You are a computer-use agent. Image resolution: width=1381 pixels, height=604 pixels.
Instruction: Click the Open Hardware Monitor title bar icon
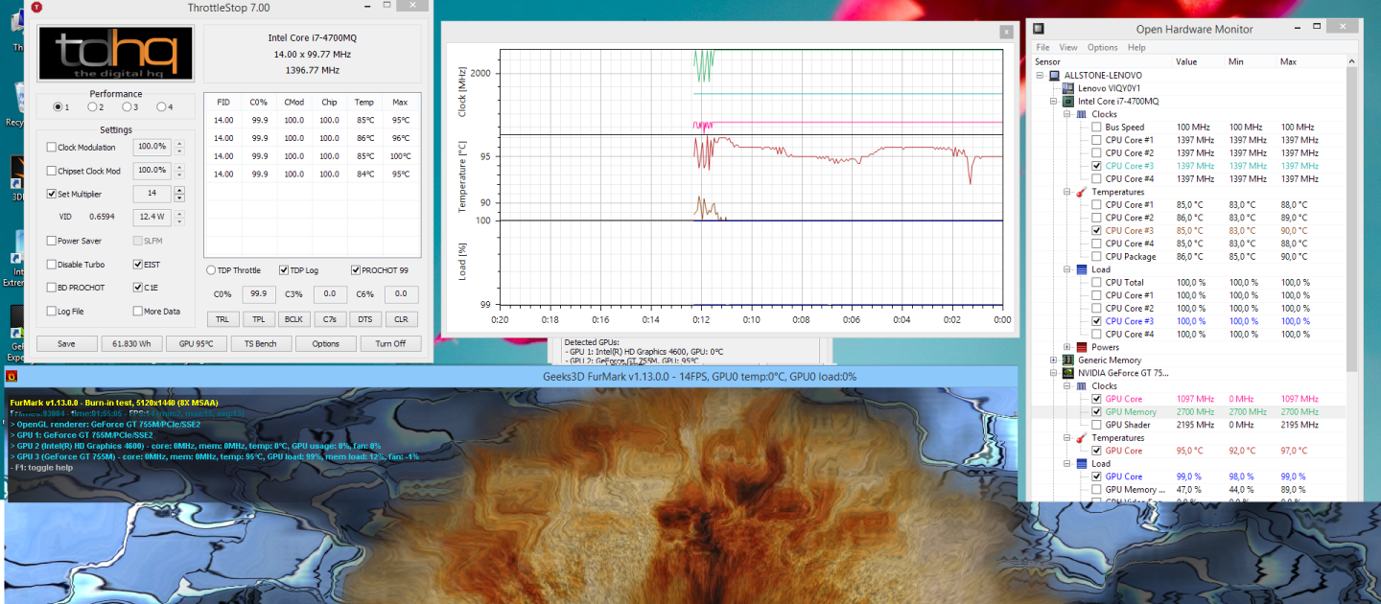1038,30
